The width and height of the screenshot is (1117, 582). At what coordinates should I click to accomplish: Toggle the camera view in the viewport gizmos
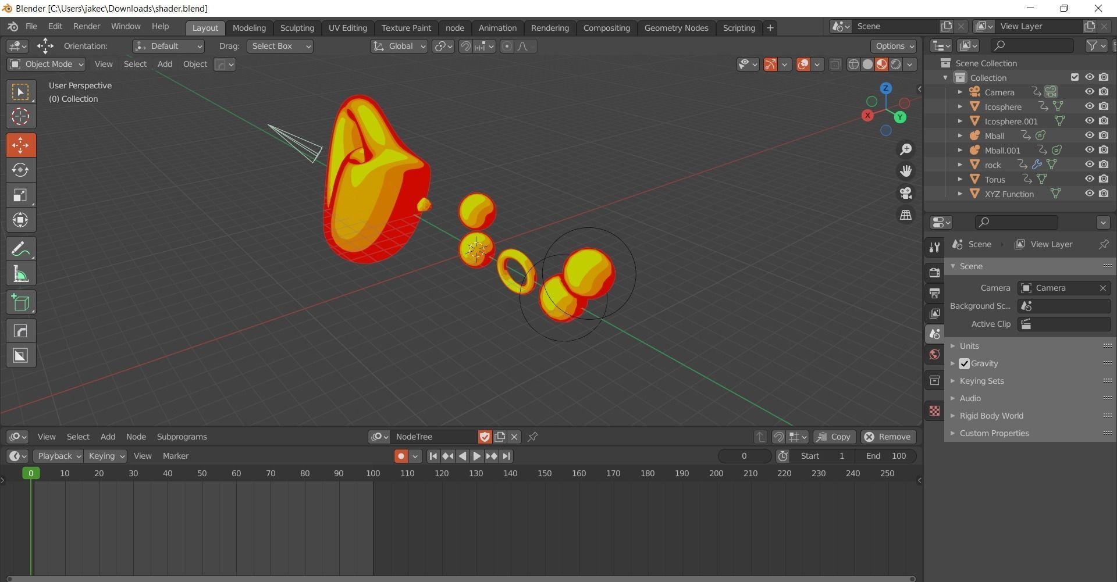[906, 192]
